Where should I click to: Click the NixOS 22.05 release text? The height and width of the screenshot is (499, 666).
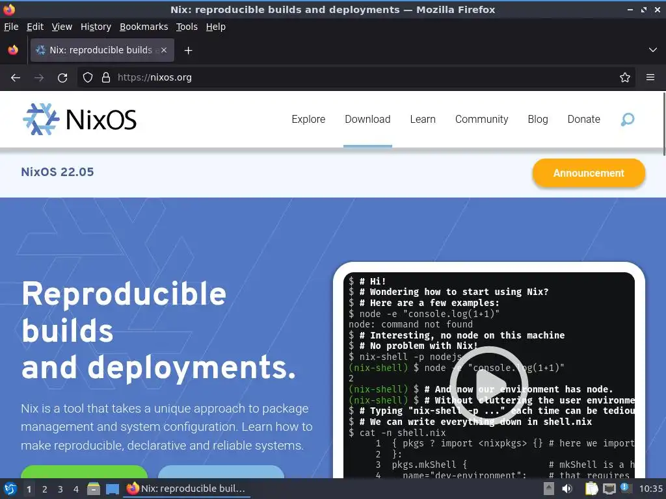(57, 172)
